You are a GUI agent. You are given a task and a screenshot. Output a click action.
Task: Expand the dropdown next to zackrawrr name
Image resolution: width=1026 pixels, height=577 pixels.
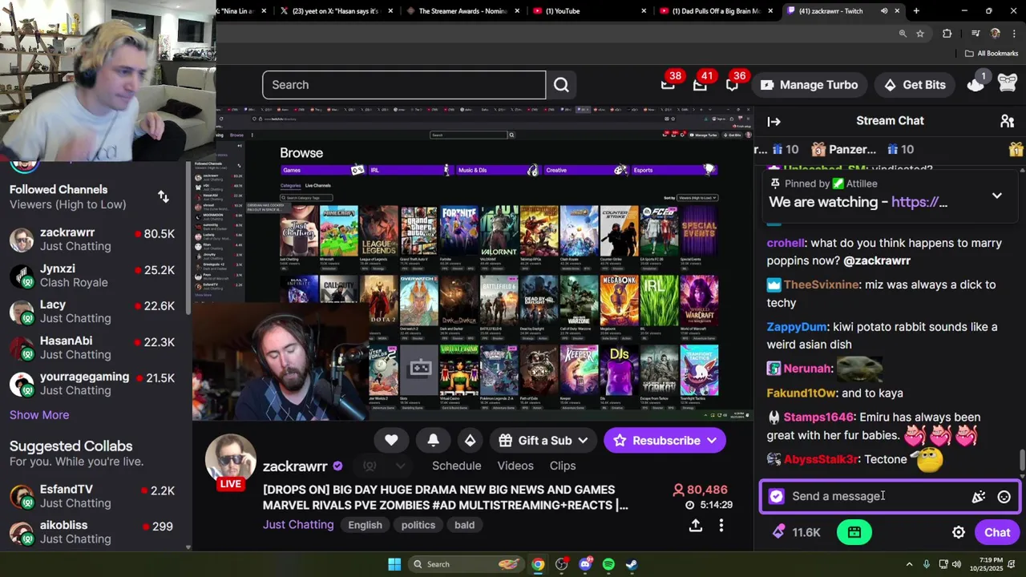point(400,466)
